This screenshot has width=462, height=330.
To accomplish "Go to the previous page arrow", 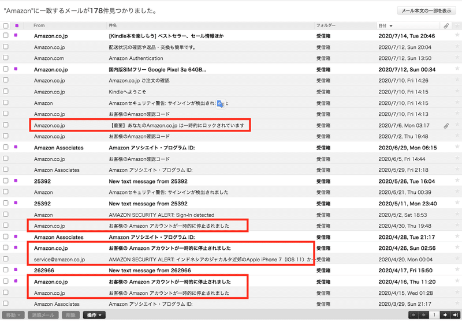I will click(424, 315).
